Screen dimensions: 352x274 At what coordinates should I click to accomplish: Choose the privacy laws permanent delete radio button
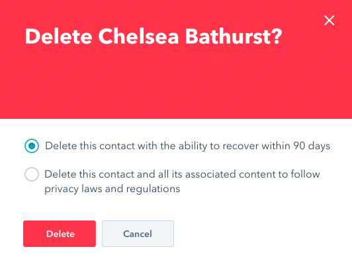point(32,174)
